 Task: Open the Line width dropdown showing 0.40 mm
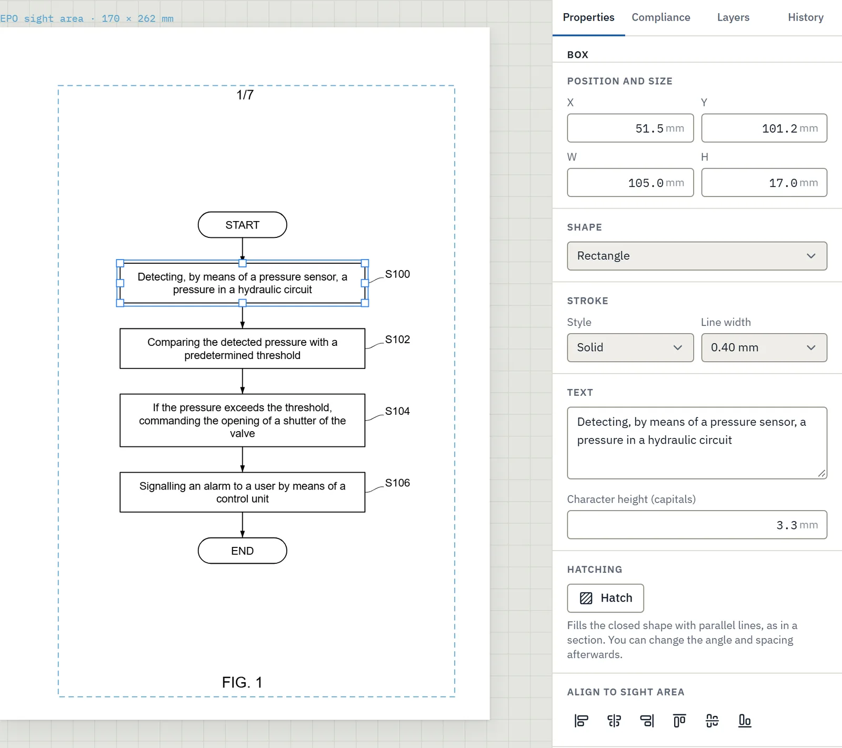(764, 347)
